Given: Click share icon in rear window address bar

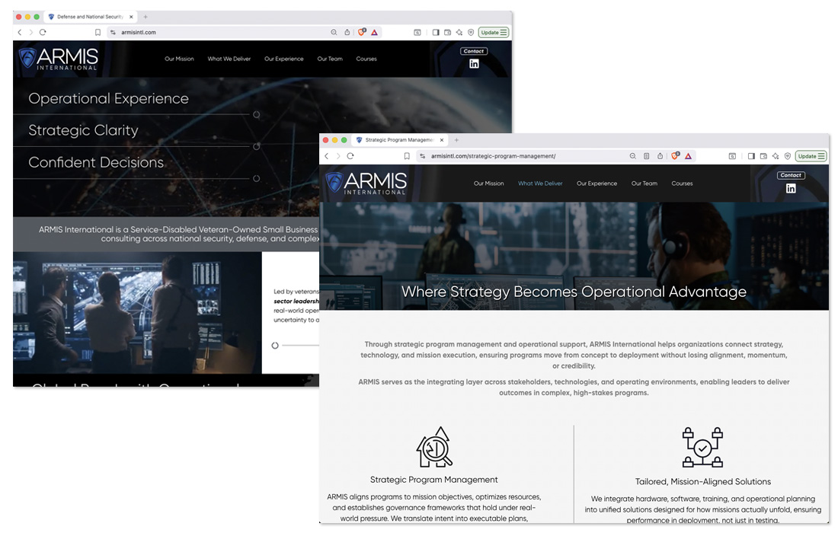Looking at the screenshot, I should 347,32.
